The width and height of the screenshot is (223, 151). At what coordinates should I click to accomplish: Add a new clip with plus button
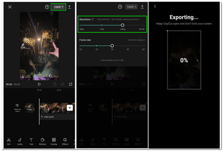coord(70,108)
